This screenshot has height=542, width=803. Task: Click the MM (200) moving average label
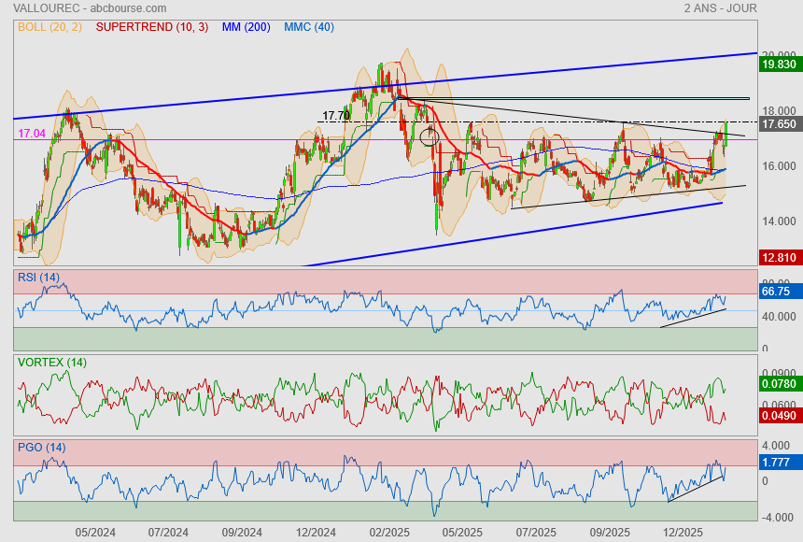coord(246,27)
